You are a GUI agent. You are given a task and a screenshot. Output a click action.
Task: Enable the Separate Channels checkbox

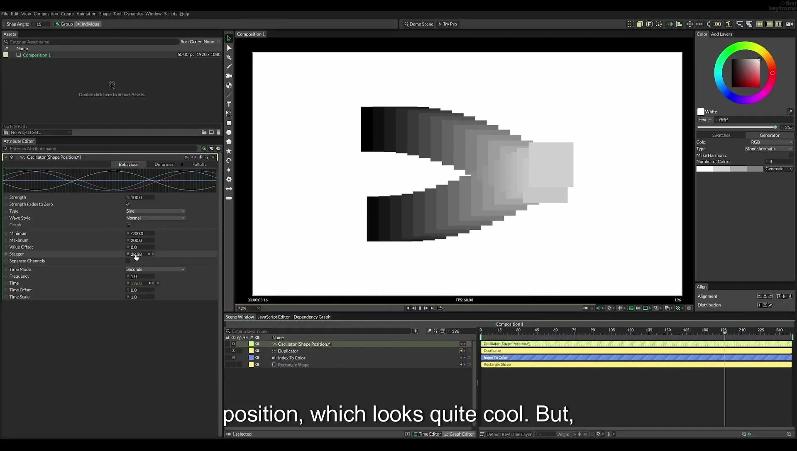[128, 261]
